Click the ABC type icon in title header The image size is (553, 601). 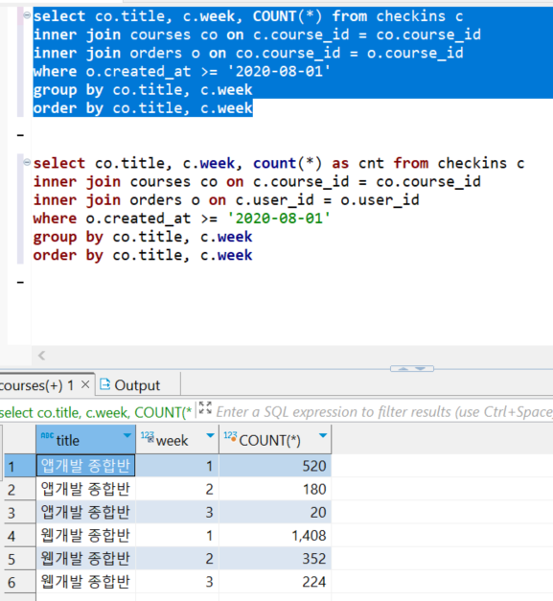[47, 436]
